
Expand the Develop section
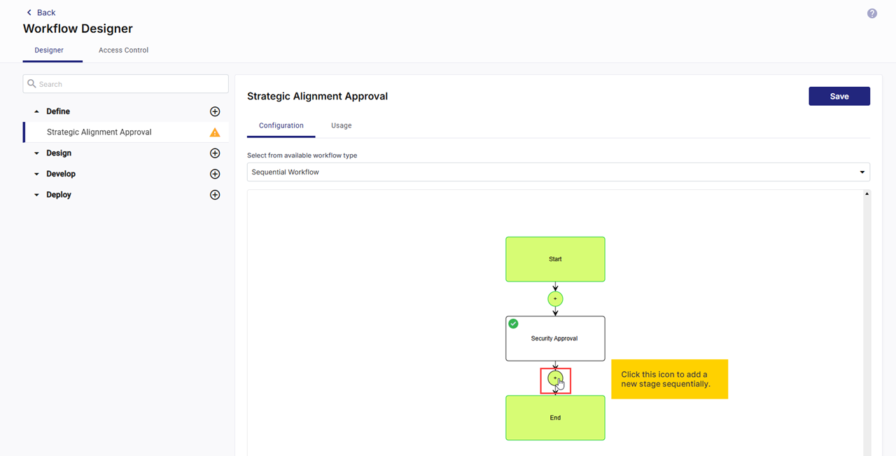click(37, 174)
